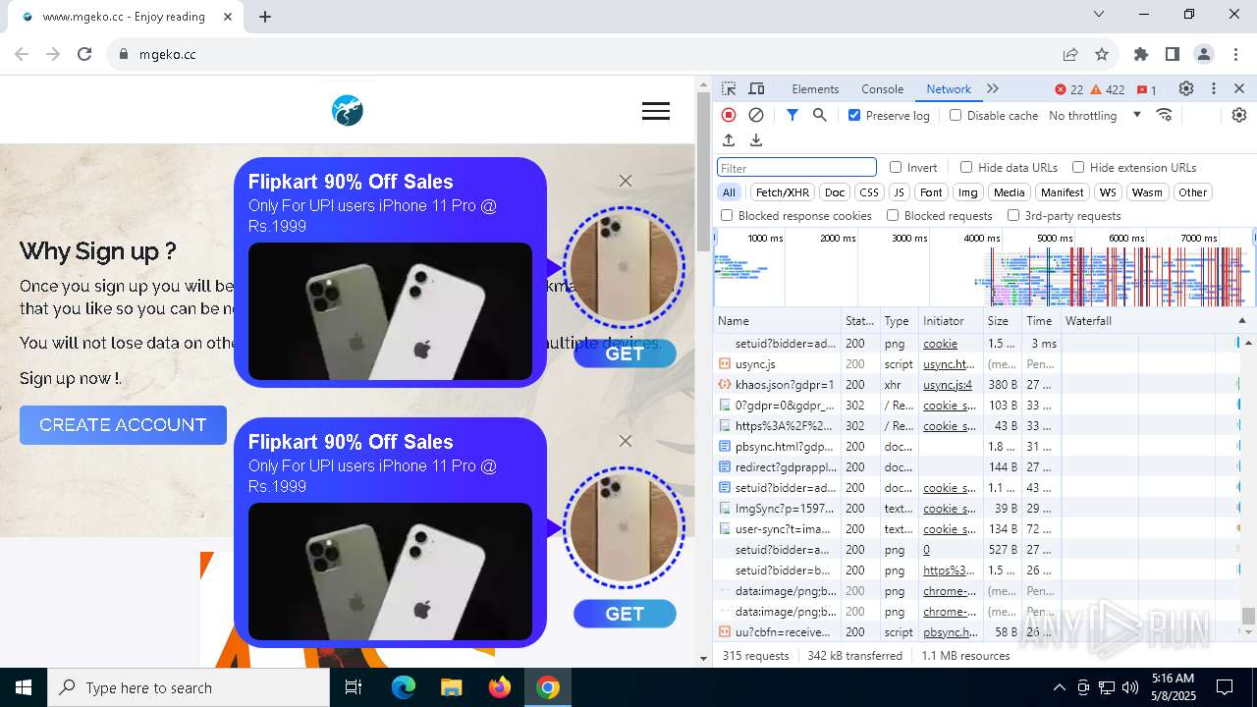Click the mgeko site logo
The width and height of the screenshot is (1257, 707).
pos(348,111)
